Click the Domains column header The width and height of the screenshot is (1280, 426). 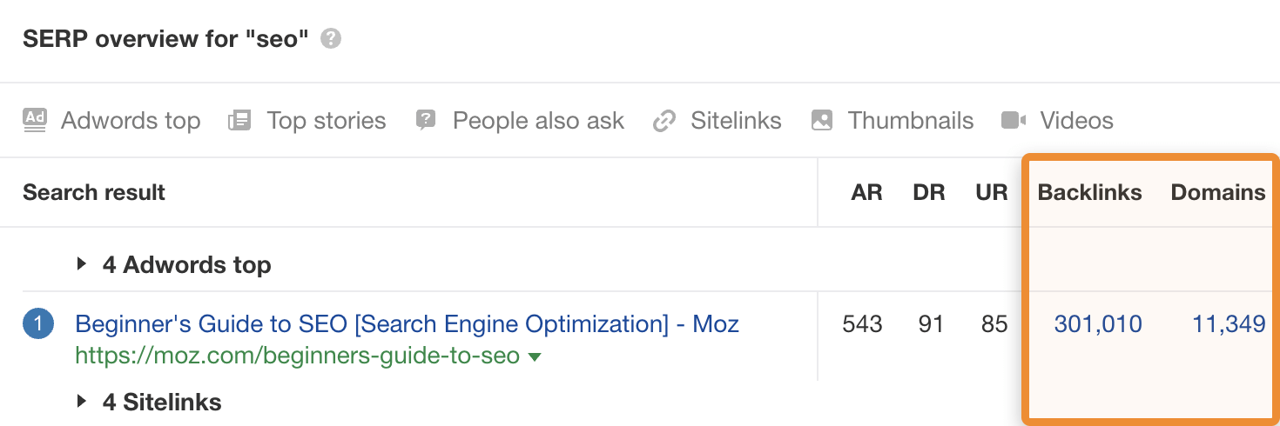coord(1217,192)
